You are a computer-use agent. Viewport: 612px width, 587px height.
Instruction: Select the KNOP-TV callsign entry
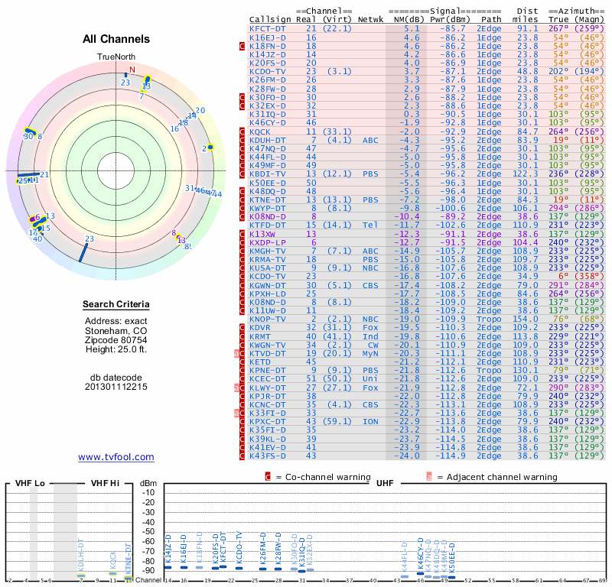pos(267,319)
